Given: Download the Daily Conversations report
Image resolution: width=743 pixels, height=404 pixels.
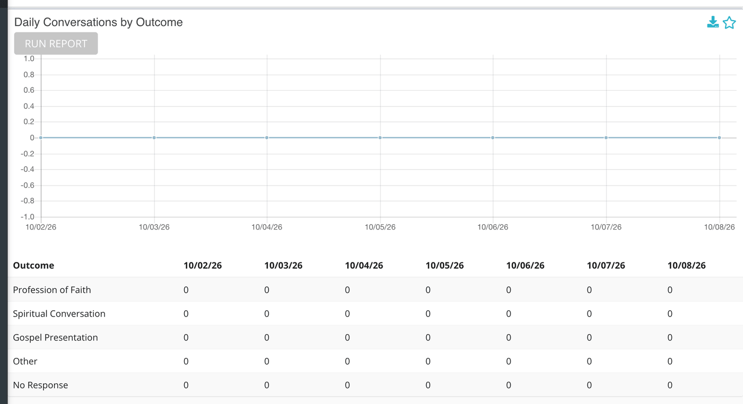Looking at the screenshot, I should [x=713, y=22].
